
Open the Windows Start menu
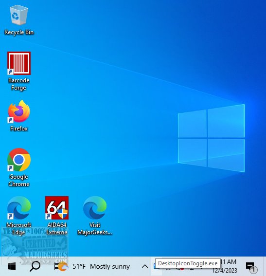click(x=12, y=266)
